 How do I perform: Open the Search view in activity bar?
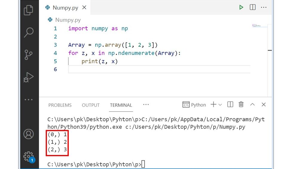pyautogui.click(x=29, y=32)
